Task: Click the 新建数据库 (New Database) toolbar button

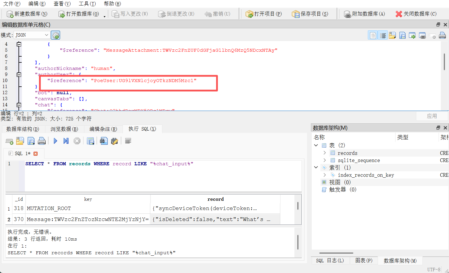Action: [x=27, y=14]
